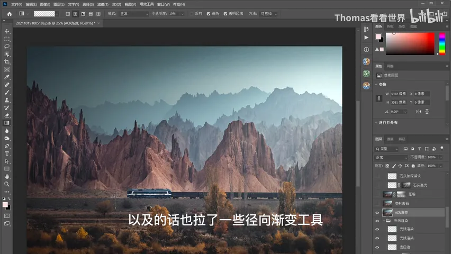The image size is (451, 254).
Task: Select the Brush tool
Action: [x=7, y=92]
